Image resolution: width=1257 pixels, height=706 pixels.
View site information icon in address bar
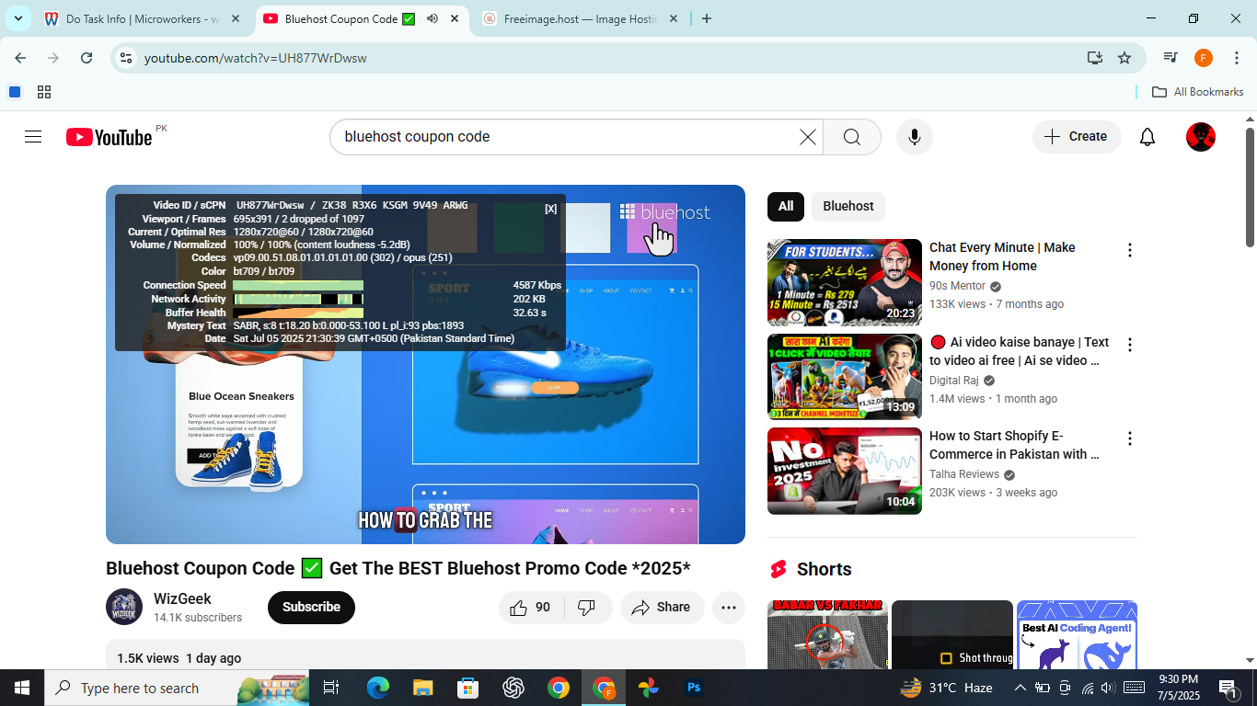click(x=127, y=58)
